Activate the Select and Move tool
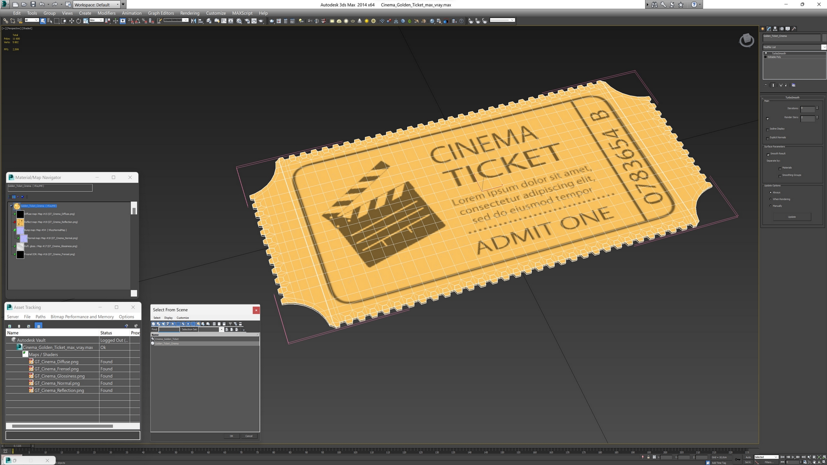The height and width of the screenshot is (465, 827). point(72,21)
